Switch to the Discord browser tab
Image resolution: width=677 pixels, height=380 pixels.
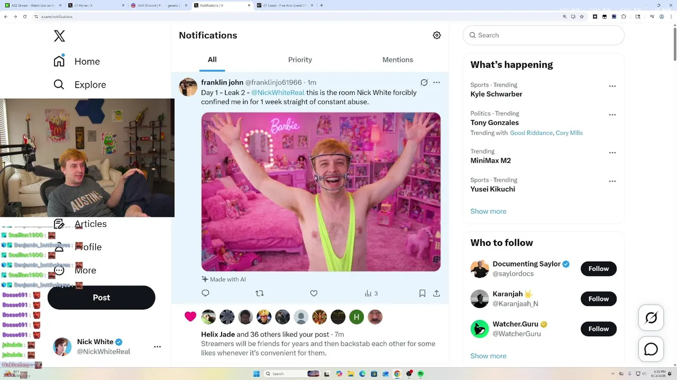(159, 5)
